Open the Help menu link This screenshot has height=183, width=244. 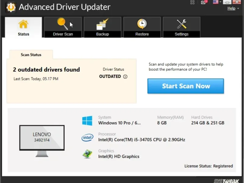(x=231, y=8)
